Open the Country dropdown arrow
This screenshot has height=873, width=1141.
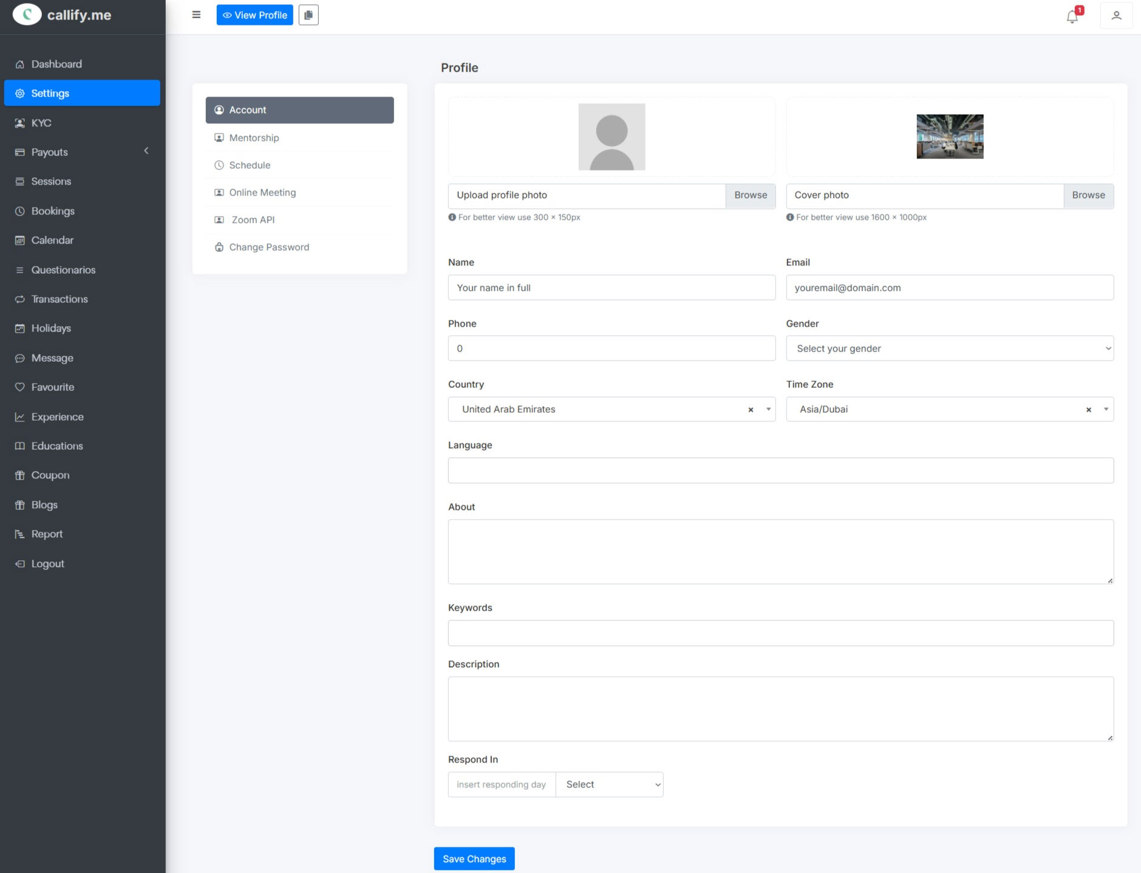[x=768, y=409]
